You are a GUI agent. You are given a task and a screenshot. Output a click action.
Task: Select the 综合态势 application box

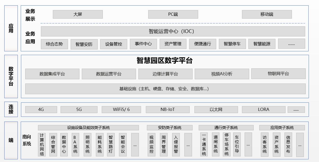(54, 44)
